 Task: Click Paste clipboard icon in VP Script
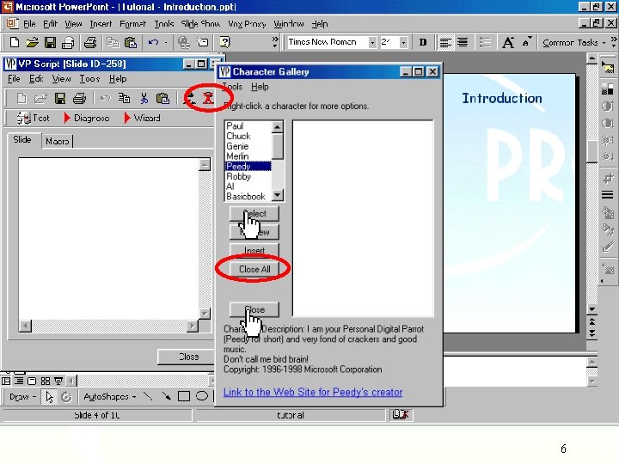[162, 98]
